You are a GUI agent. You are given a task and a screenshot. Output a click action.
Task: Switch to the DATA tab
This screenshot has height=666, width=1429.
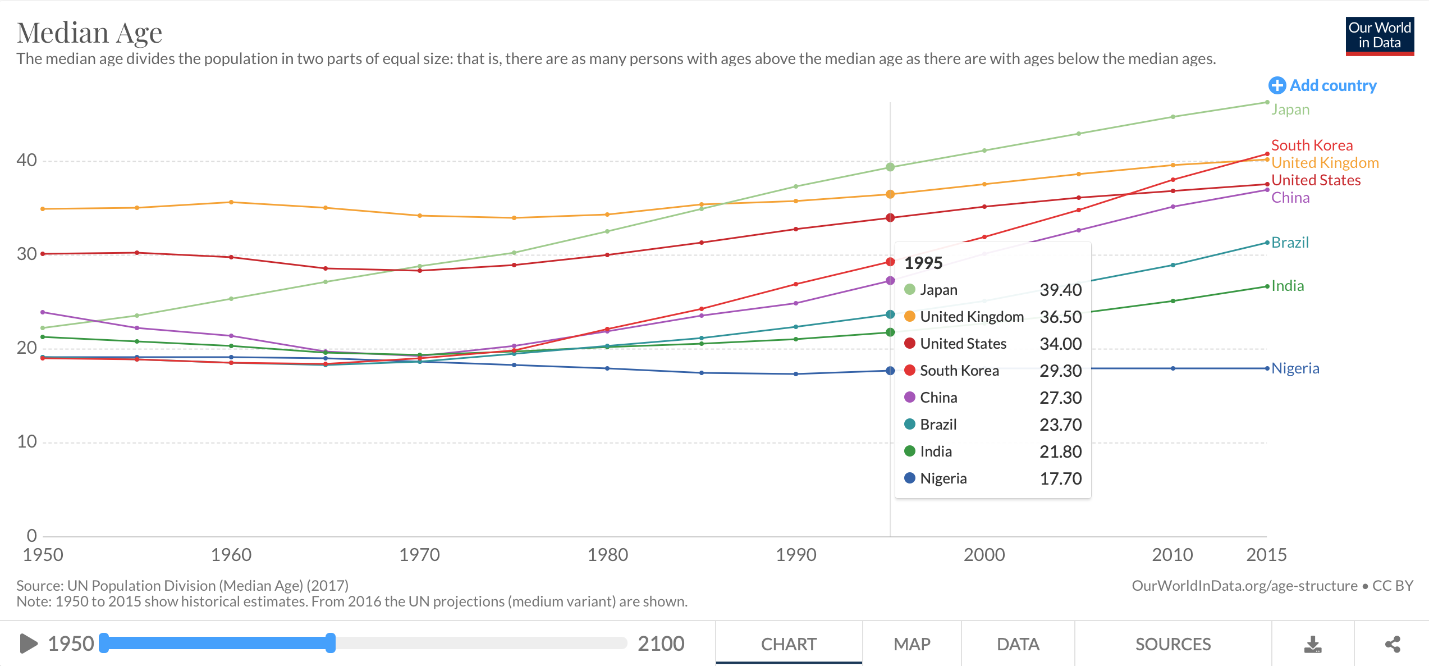[1018, 644]
